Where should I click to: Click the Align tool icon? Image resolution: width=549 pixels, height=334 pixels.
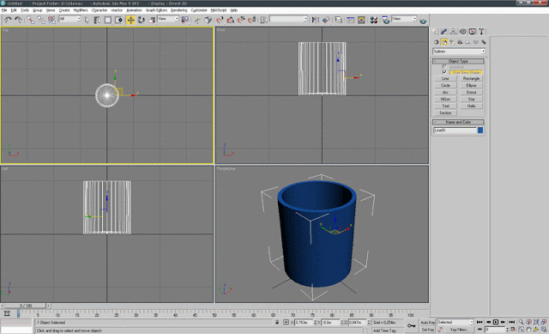click(326, 20)
